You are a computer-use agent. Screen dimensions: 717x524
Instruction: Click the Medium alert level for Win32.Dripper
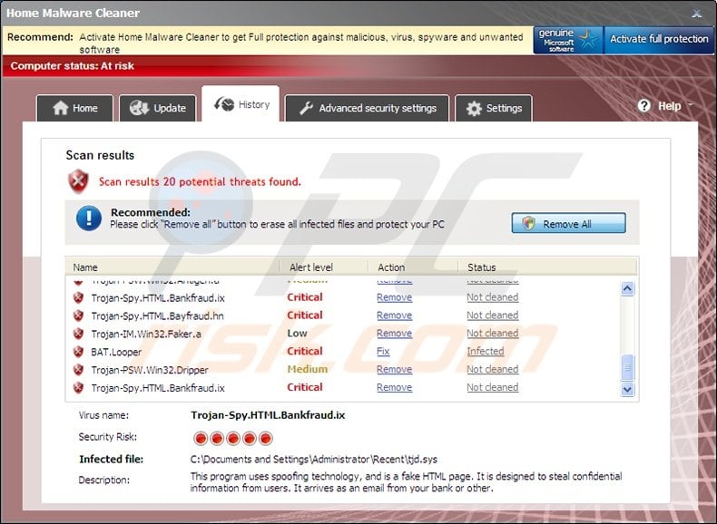(308, 369)
